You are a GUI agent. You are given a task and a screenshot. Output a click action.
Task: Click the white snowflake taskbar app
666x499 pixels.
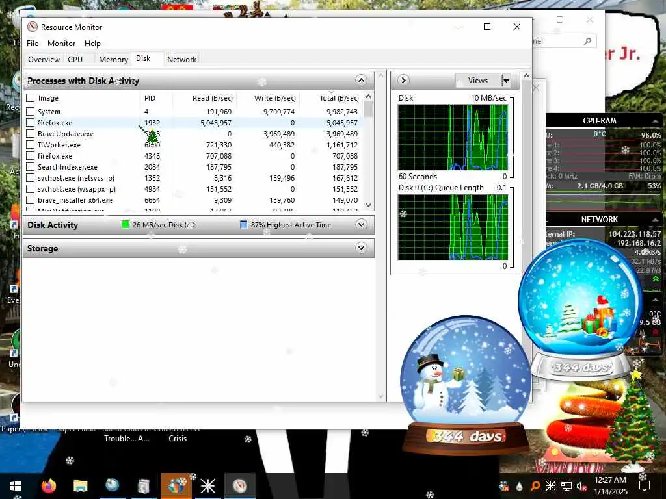pyautogui.click(x=208, y=486)
